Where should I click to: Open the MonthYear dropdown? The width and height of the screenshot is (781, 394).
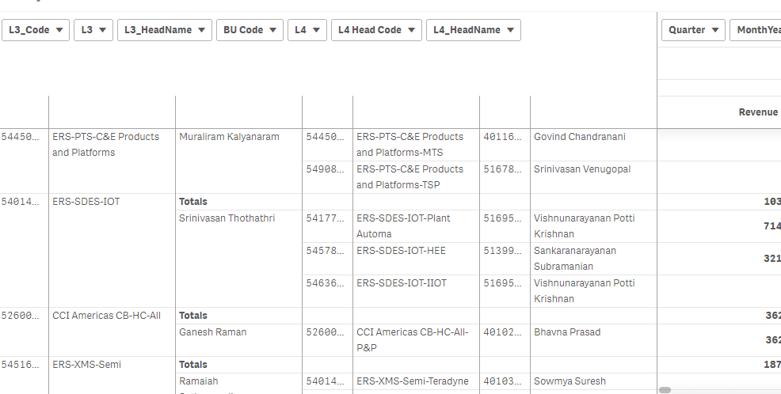click(x=755, y=30)
